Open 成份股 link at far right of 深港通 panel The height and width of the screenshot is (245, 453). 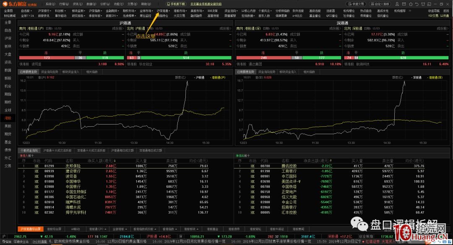coord(443,28)
